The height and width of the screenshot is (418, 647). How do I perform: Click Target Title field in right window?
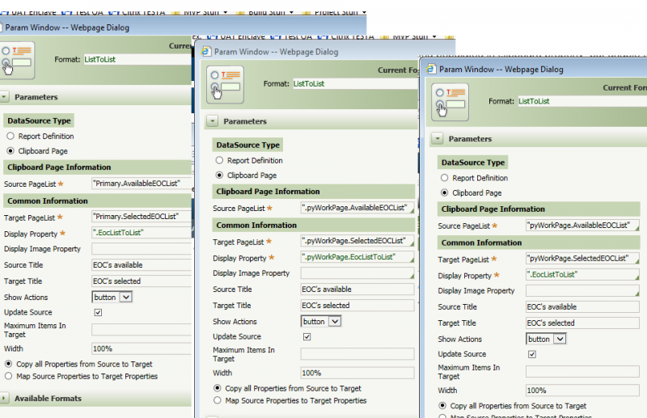pos(582,323)
